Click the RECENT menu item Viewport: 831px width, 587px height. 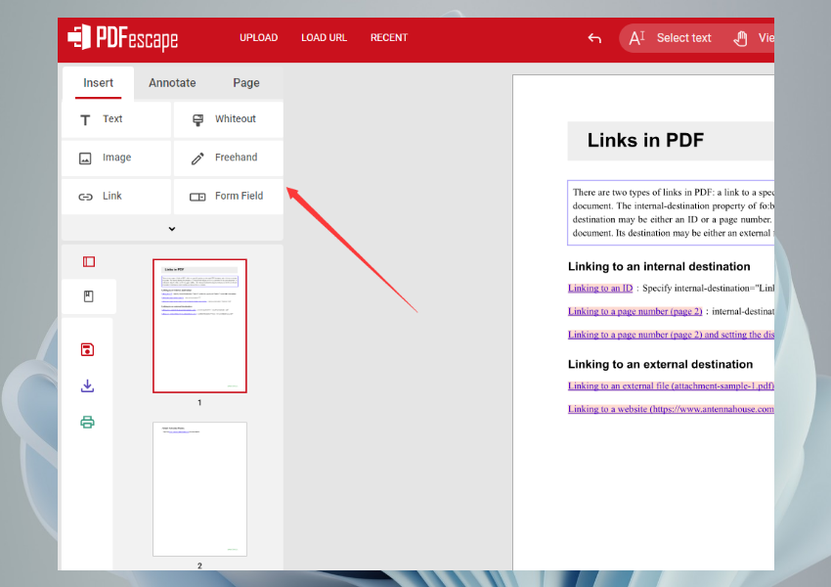[388, 37]
